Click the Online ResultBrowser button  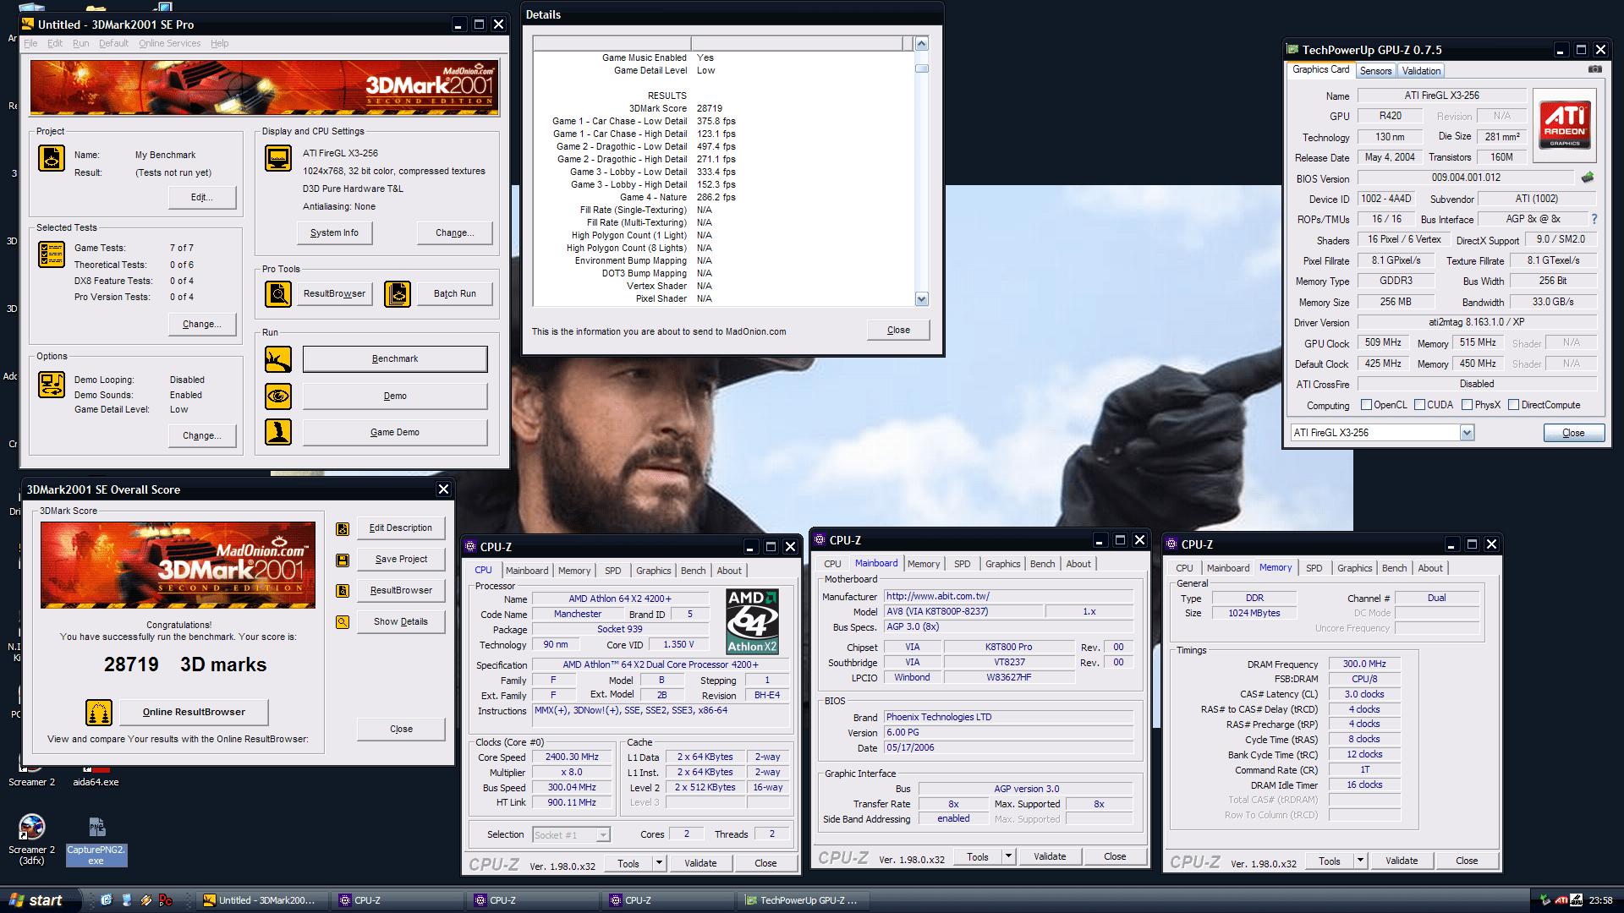pos(194,713)
